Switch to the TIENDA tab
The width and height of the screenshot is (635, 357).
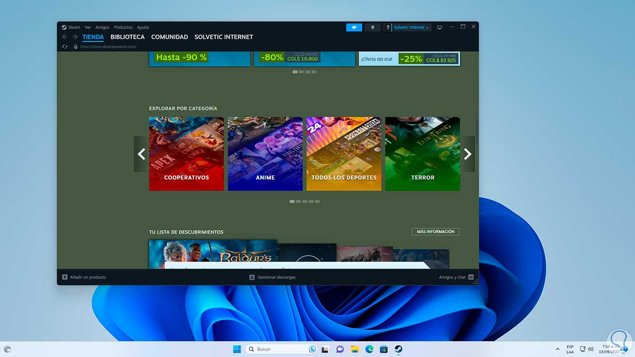(x=93, y=37)
